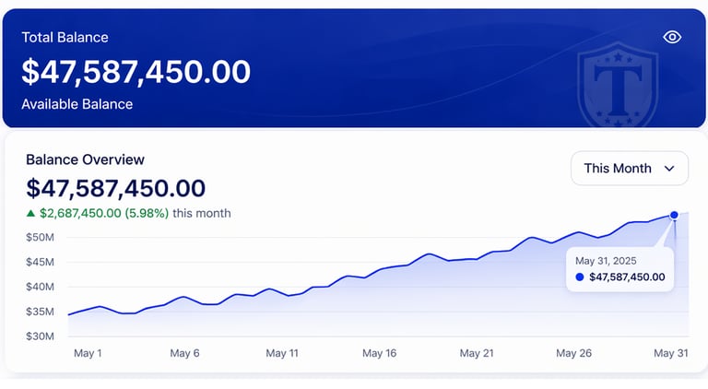708x389 pixels.
Task: Select the May 31 data point on chart
Action: 674,215
